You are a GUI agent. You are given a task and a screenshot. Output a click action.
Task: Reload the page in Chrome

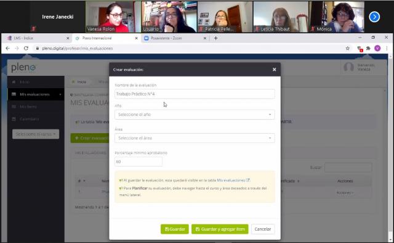[x=26, y=48]
